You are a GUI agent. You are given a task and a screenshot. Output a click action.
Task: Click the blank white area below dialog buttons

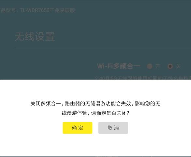[95, 145]
